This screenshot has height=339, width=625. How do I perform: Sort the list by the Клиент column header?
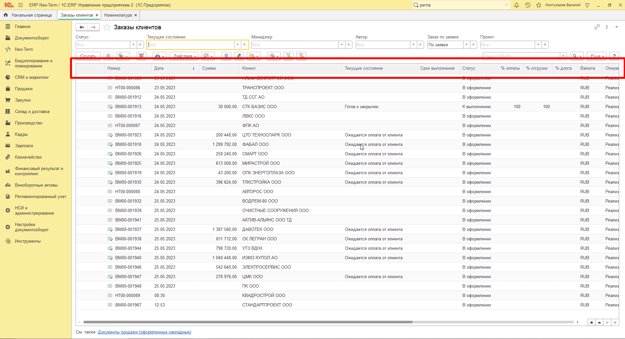click(x=291, y=68)
